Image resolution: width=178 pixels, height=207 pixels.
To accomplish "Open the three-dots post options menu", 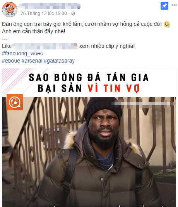I will (174, 5).
